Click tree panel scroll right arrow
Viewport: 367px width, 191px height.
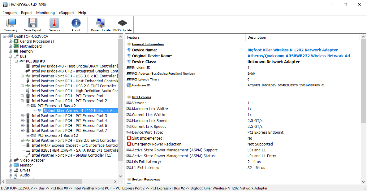115,182
